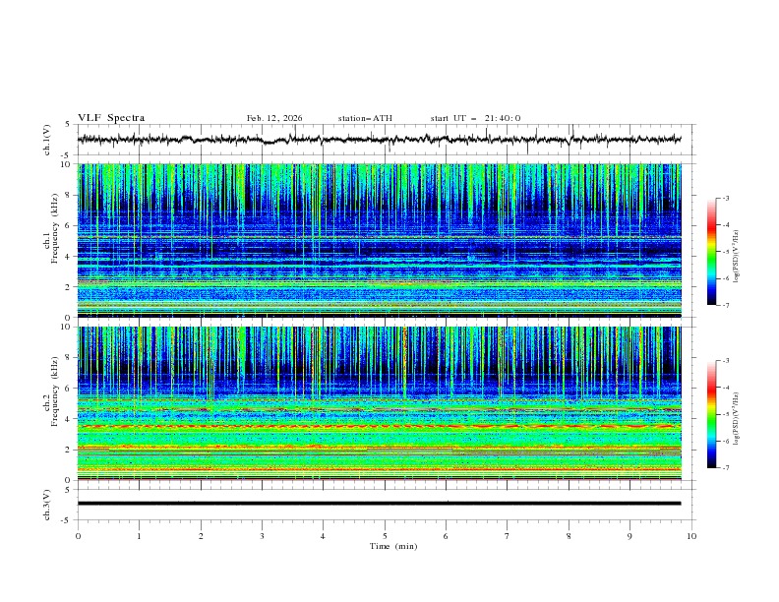Select the Feb. 12, 2026 date label
779x602 pixels.
click(x=274, y=118)
